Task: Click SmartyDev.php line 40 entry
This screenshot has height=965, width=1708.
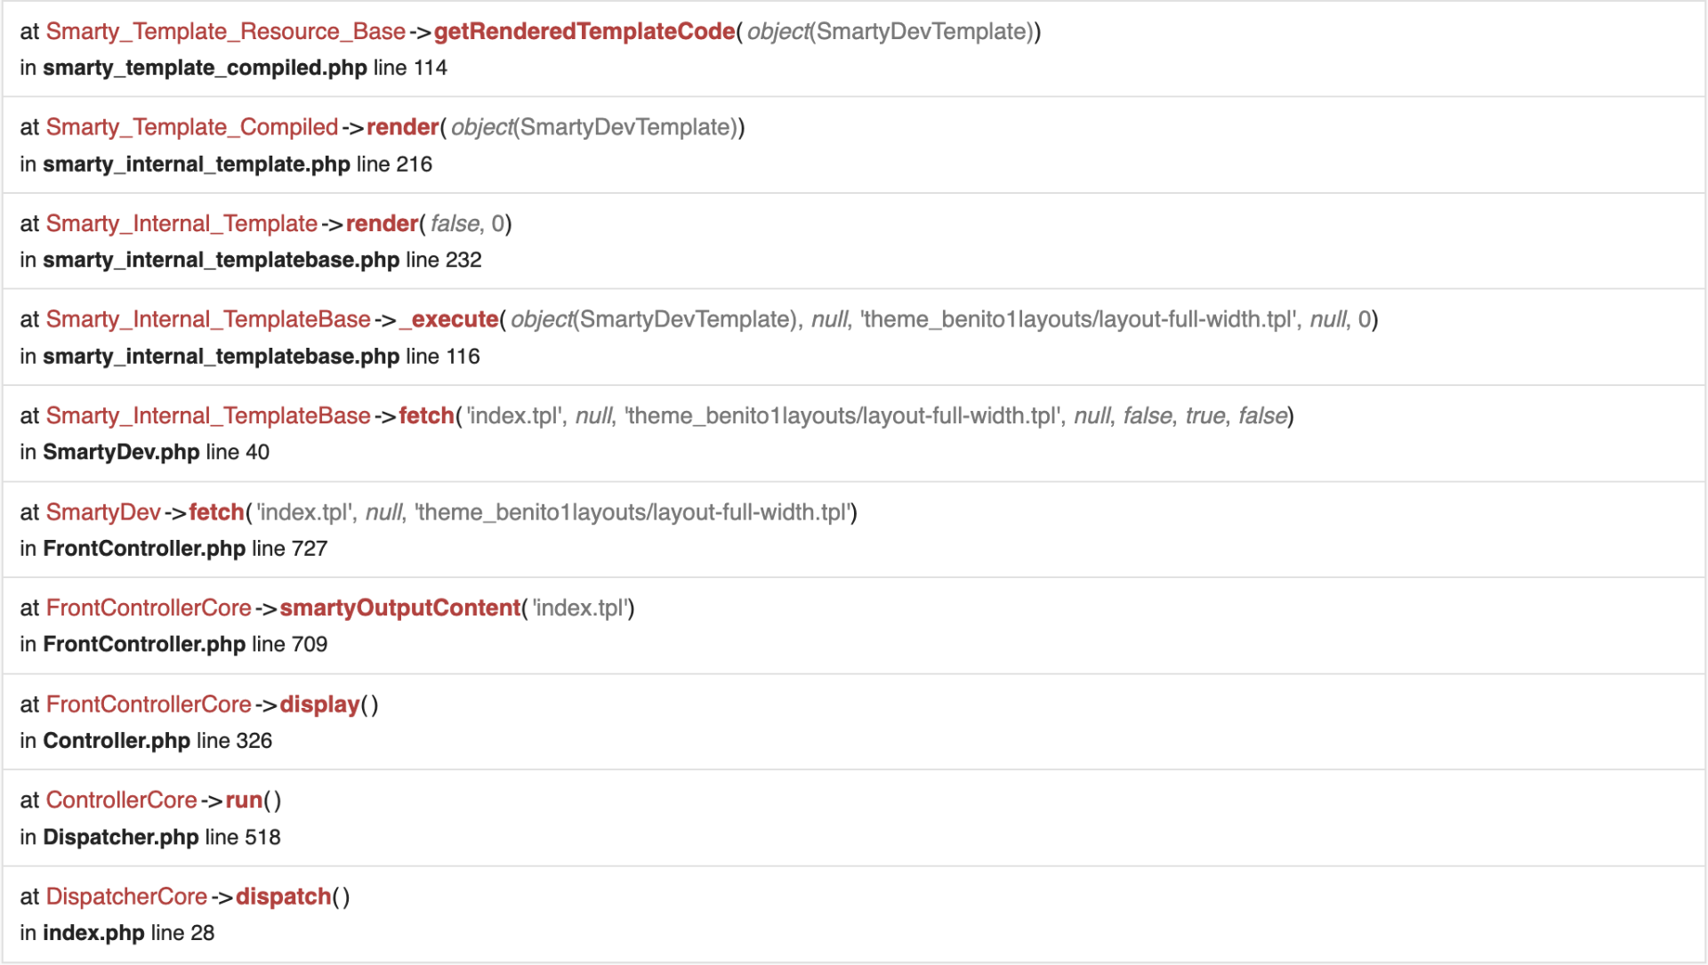Action: click(x=145, y=452)
